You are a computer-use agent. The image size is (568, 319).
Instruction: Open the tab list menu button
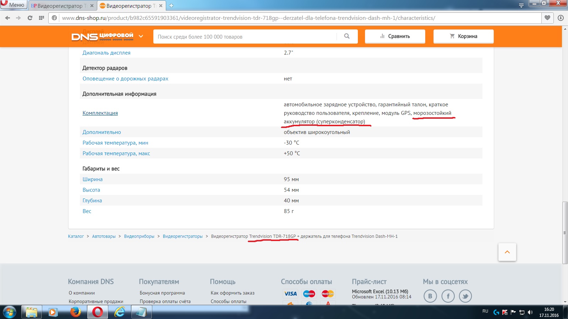521,5
